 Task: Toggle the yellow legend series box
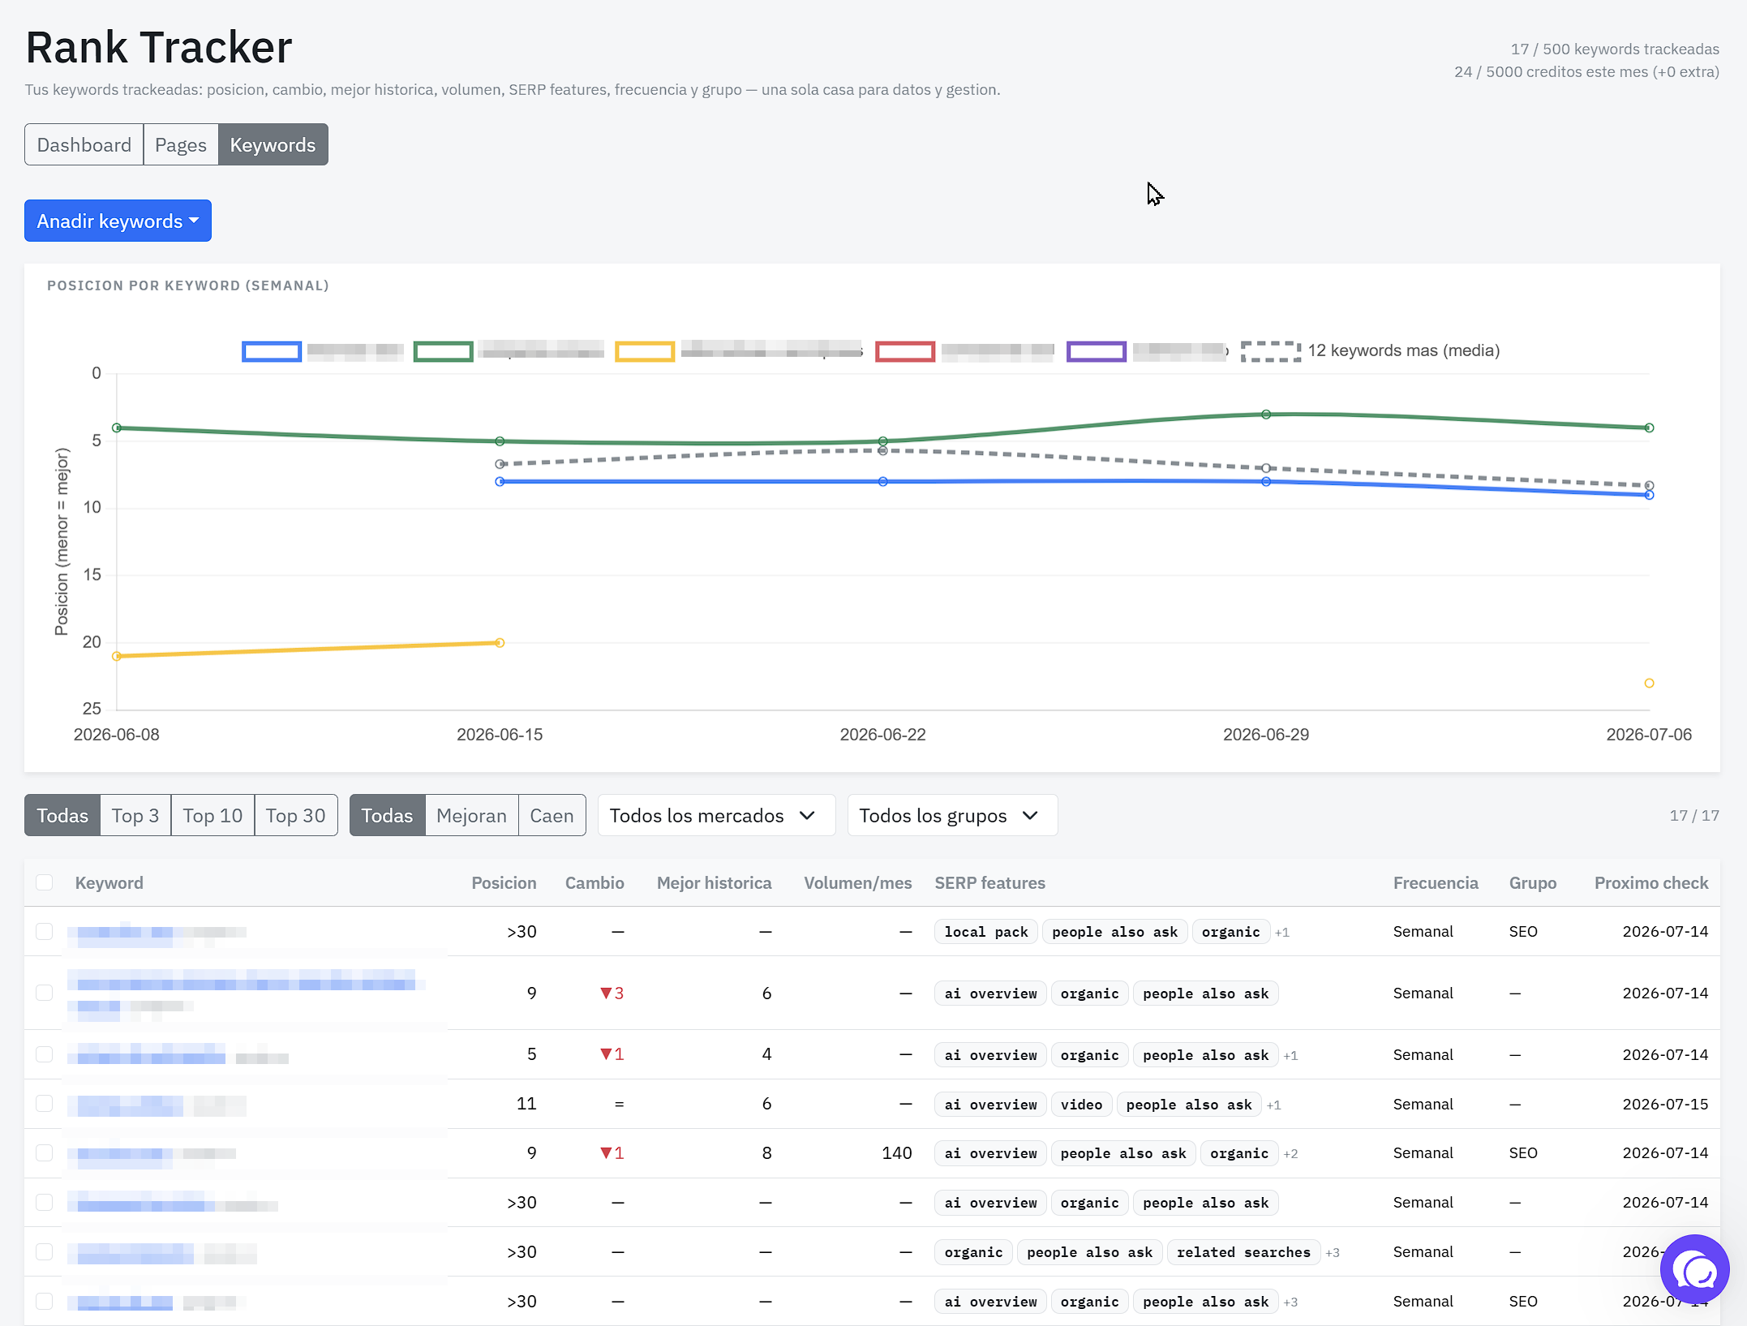point(645,351)
